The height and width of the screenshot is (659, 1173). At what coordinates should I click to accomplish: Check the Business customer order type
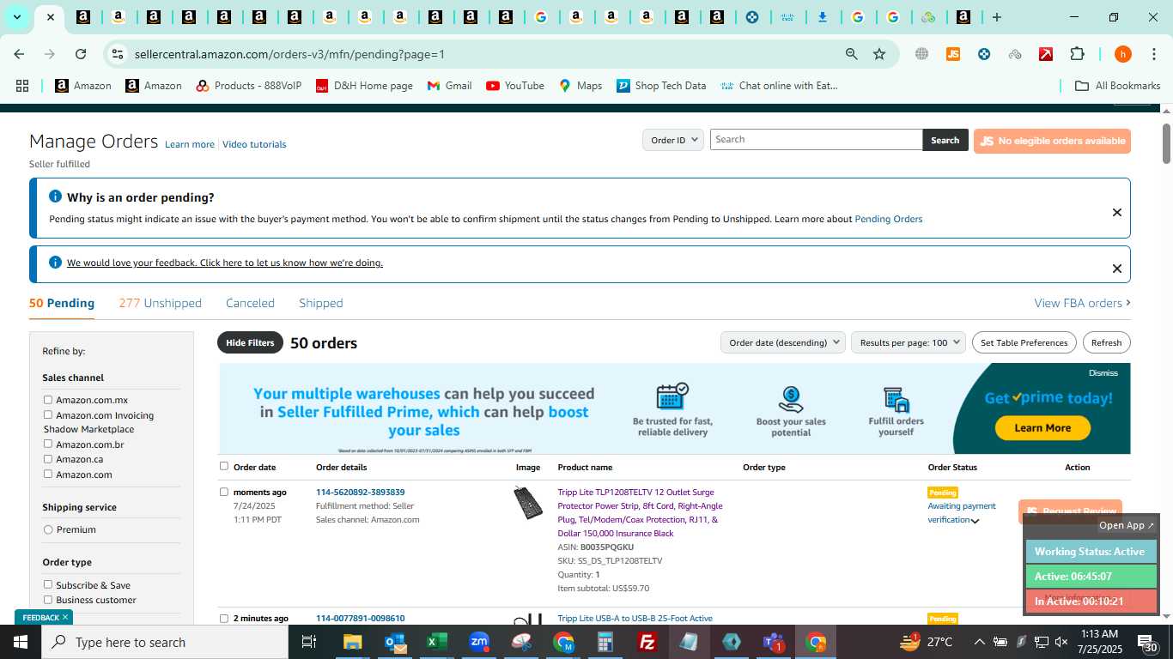tap(48, 600)
